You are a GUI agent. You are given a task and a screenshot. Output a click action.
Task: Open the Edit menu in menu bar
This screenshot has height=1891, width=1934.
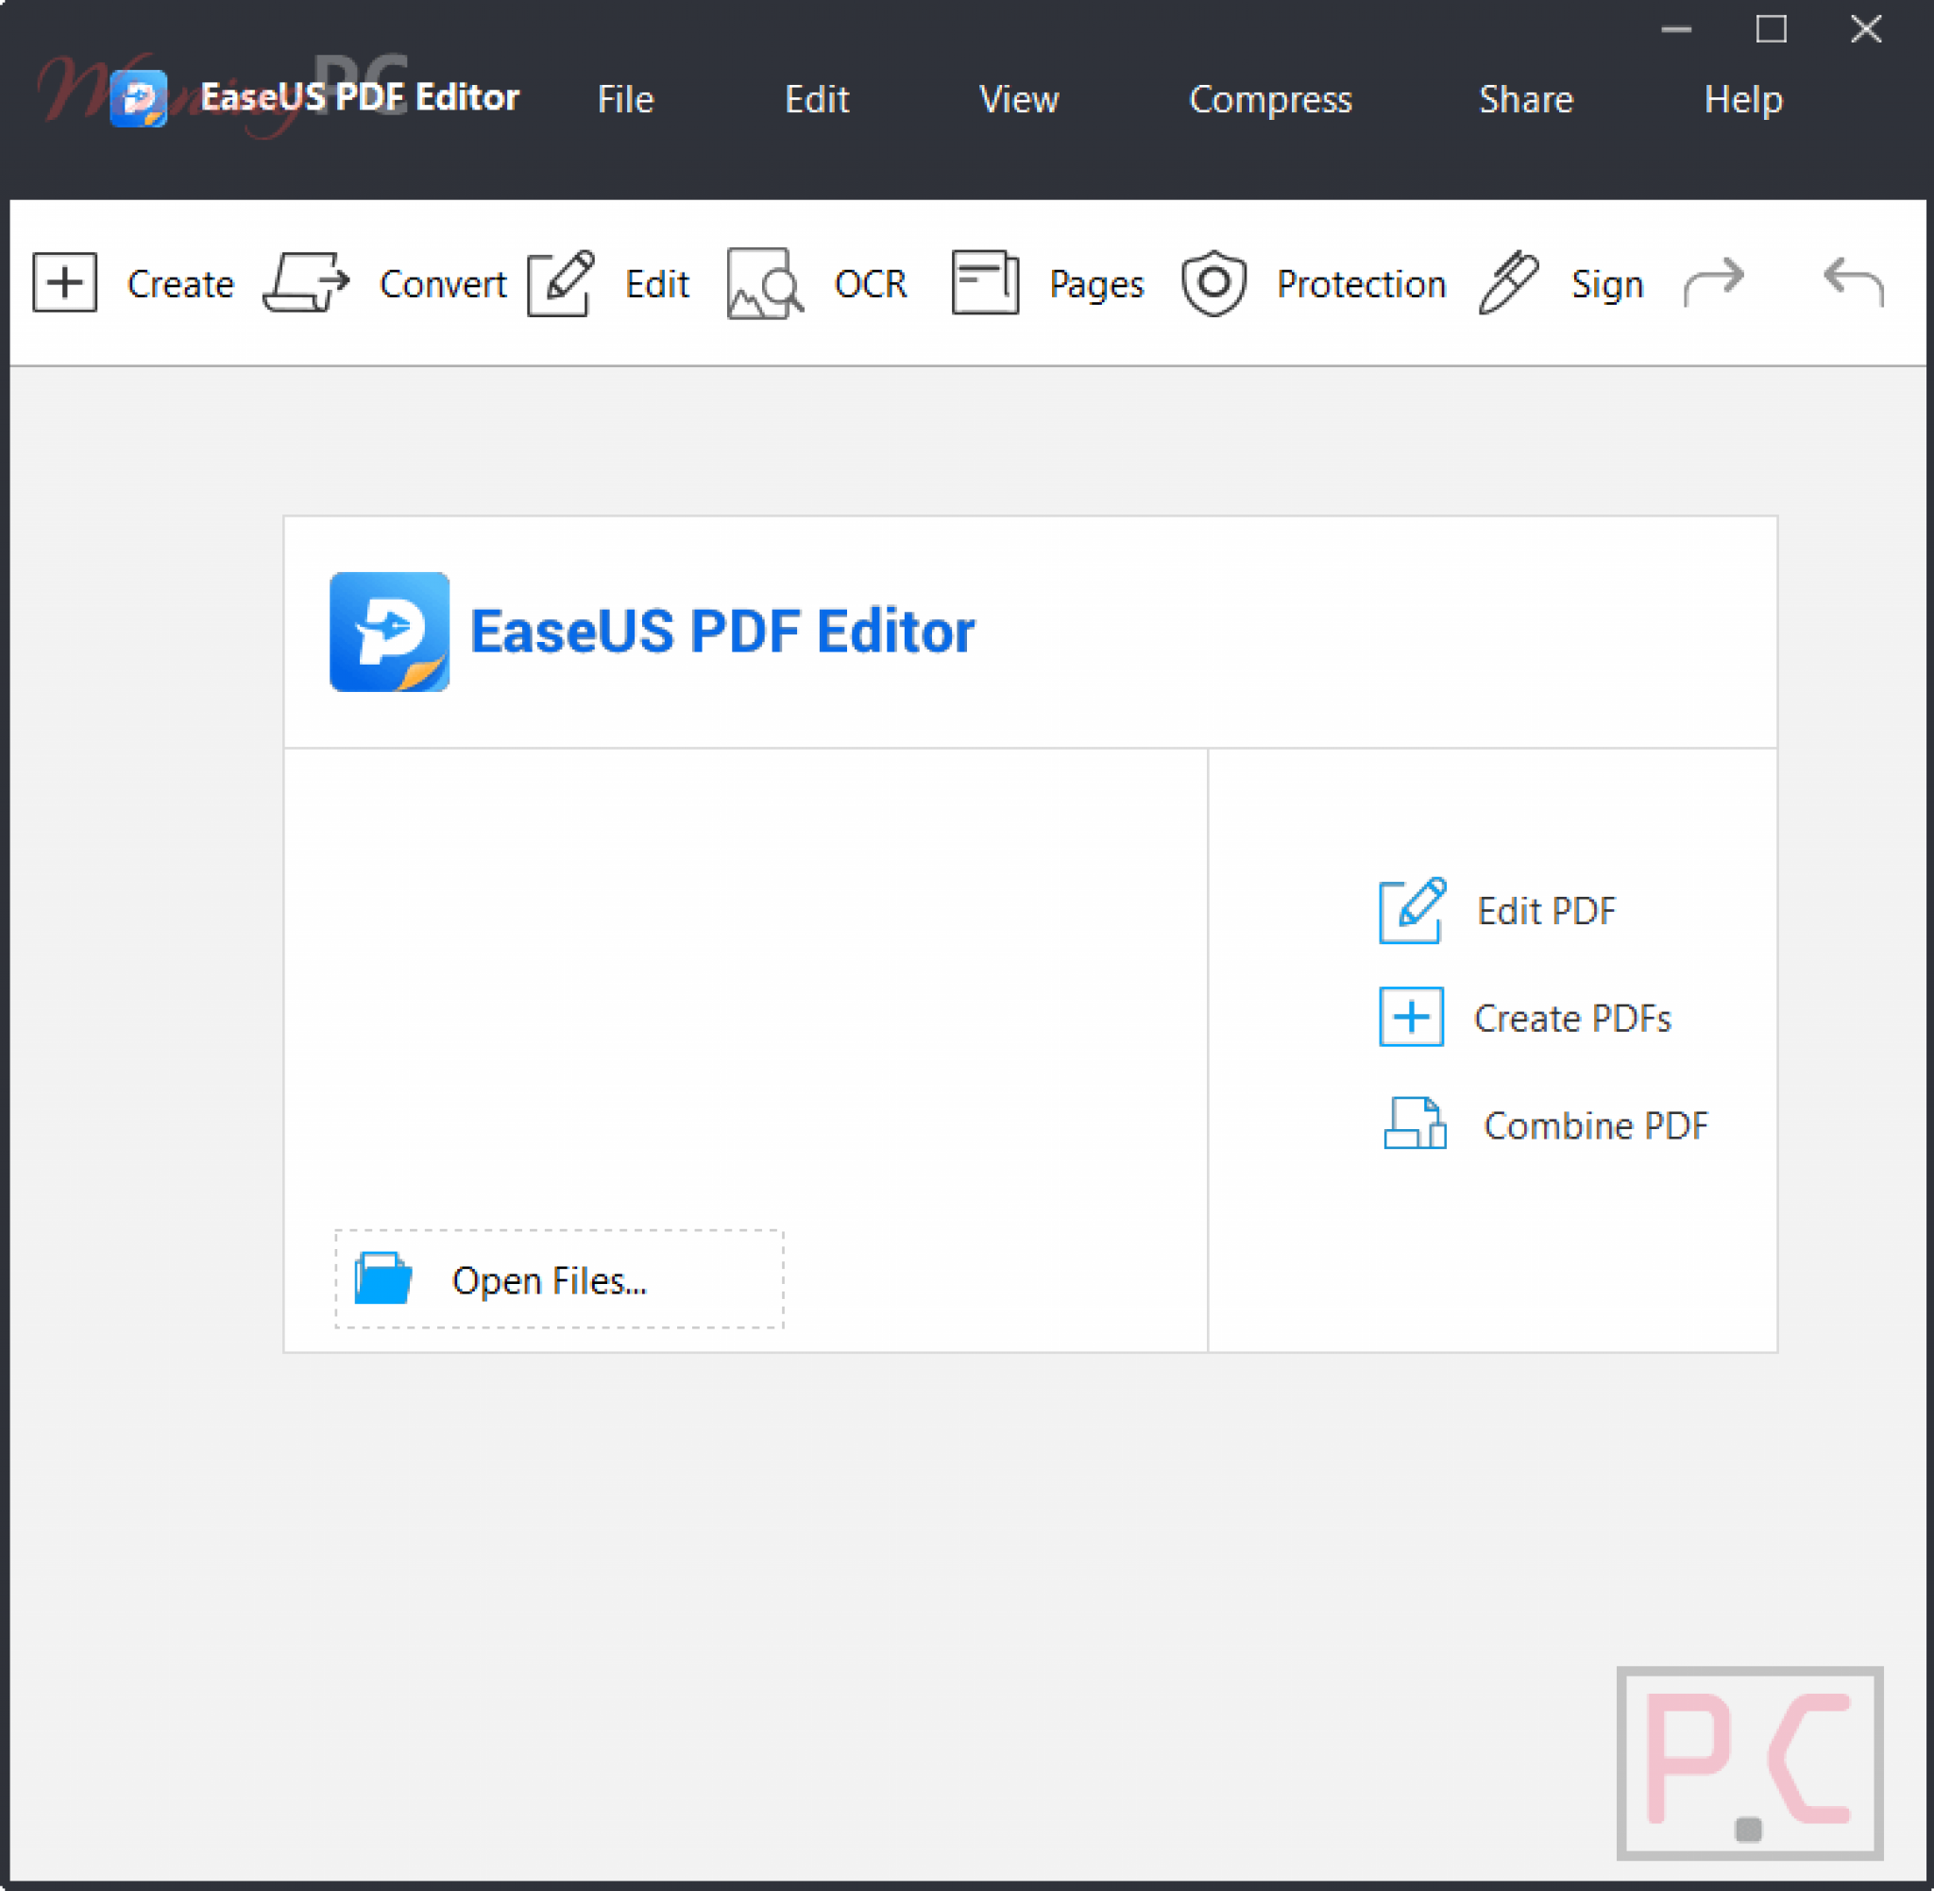point(817,99)
